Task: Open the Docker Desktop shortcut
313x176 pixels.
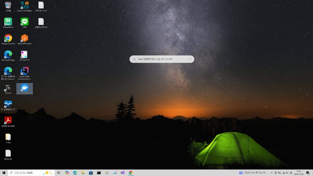Action: click(24, 88)
